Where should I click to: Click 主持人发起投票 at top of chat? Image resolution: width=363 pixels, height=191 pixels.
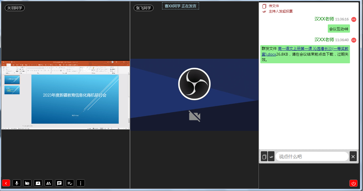click(280, 11)
